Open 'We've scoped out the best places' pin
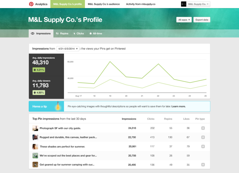239x173 pixels. tap(68, 156)
